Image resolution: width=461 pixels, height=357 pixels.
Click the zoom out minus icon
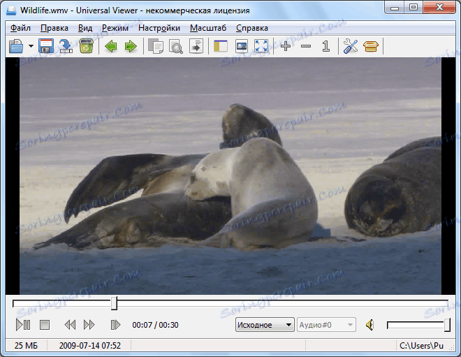[305, 47]
